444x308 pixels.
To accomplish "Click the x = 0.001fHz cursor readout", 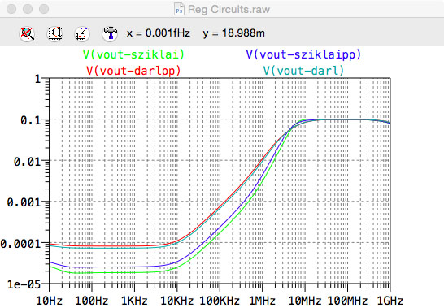I will tap(159, 33).
